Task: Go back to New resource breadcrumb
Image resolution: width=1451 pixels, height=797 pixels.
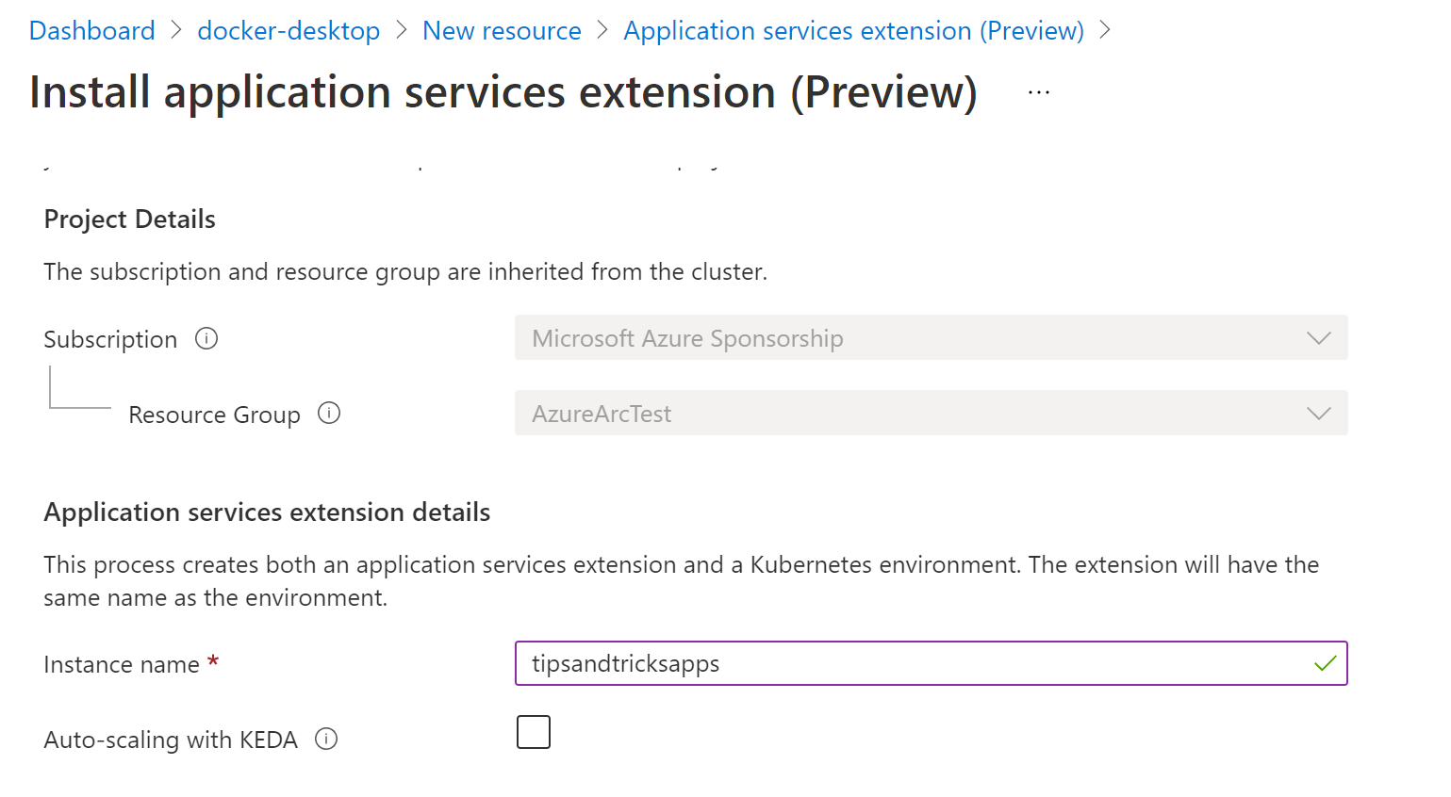Action: click(x=502, y=30)
